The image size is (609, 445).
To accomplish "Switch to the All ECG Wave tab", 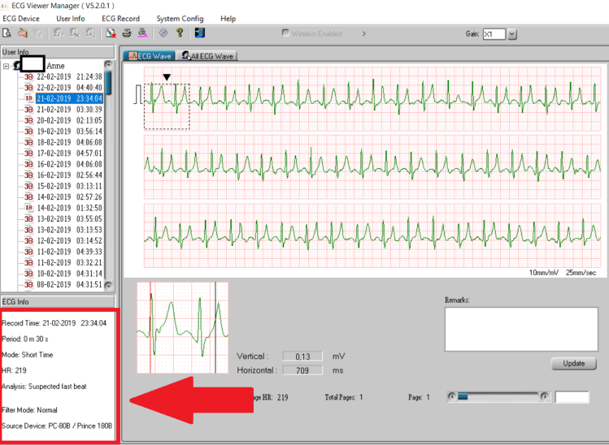I will tap(208, 56).
